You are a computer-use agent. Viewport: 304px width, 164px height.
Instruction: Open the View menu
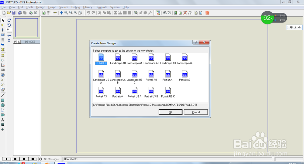click(12, 7)
